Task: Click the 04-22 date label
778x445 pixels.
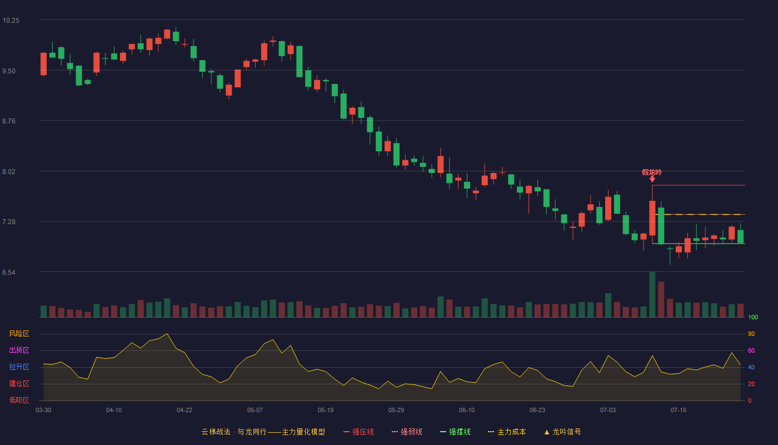Action: point(184,410)
